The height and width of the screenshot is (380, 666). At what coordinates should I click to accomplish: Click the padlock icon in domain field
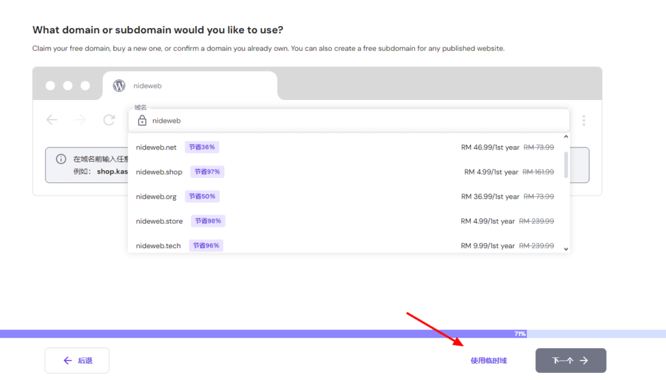point(142,120)
